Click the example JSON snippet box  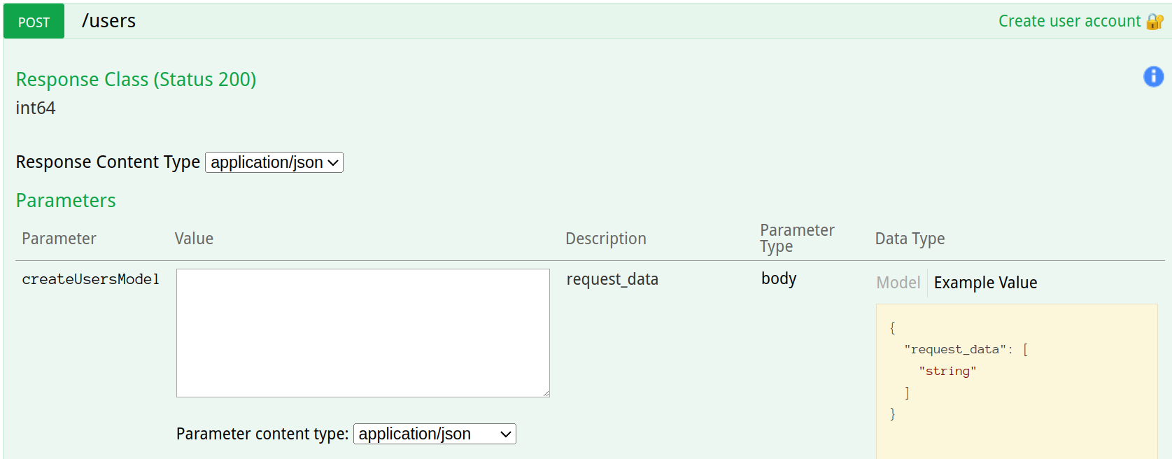1017,381
